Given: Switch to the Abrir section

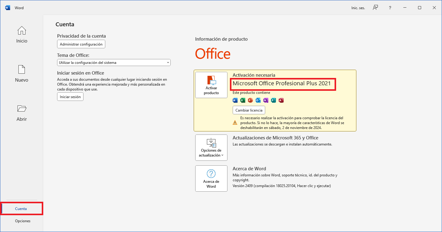Looking at the screenshot, I should [x=22, y=113].
